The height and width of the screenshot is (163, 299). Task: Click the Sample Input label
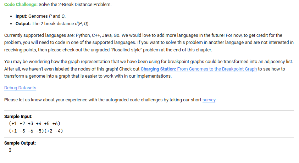tap(18, 117)
